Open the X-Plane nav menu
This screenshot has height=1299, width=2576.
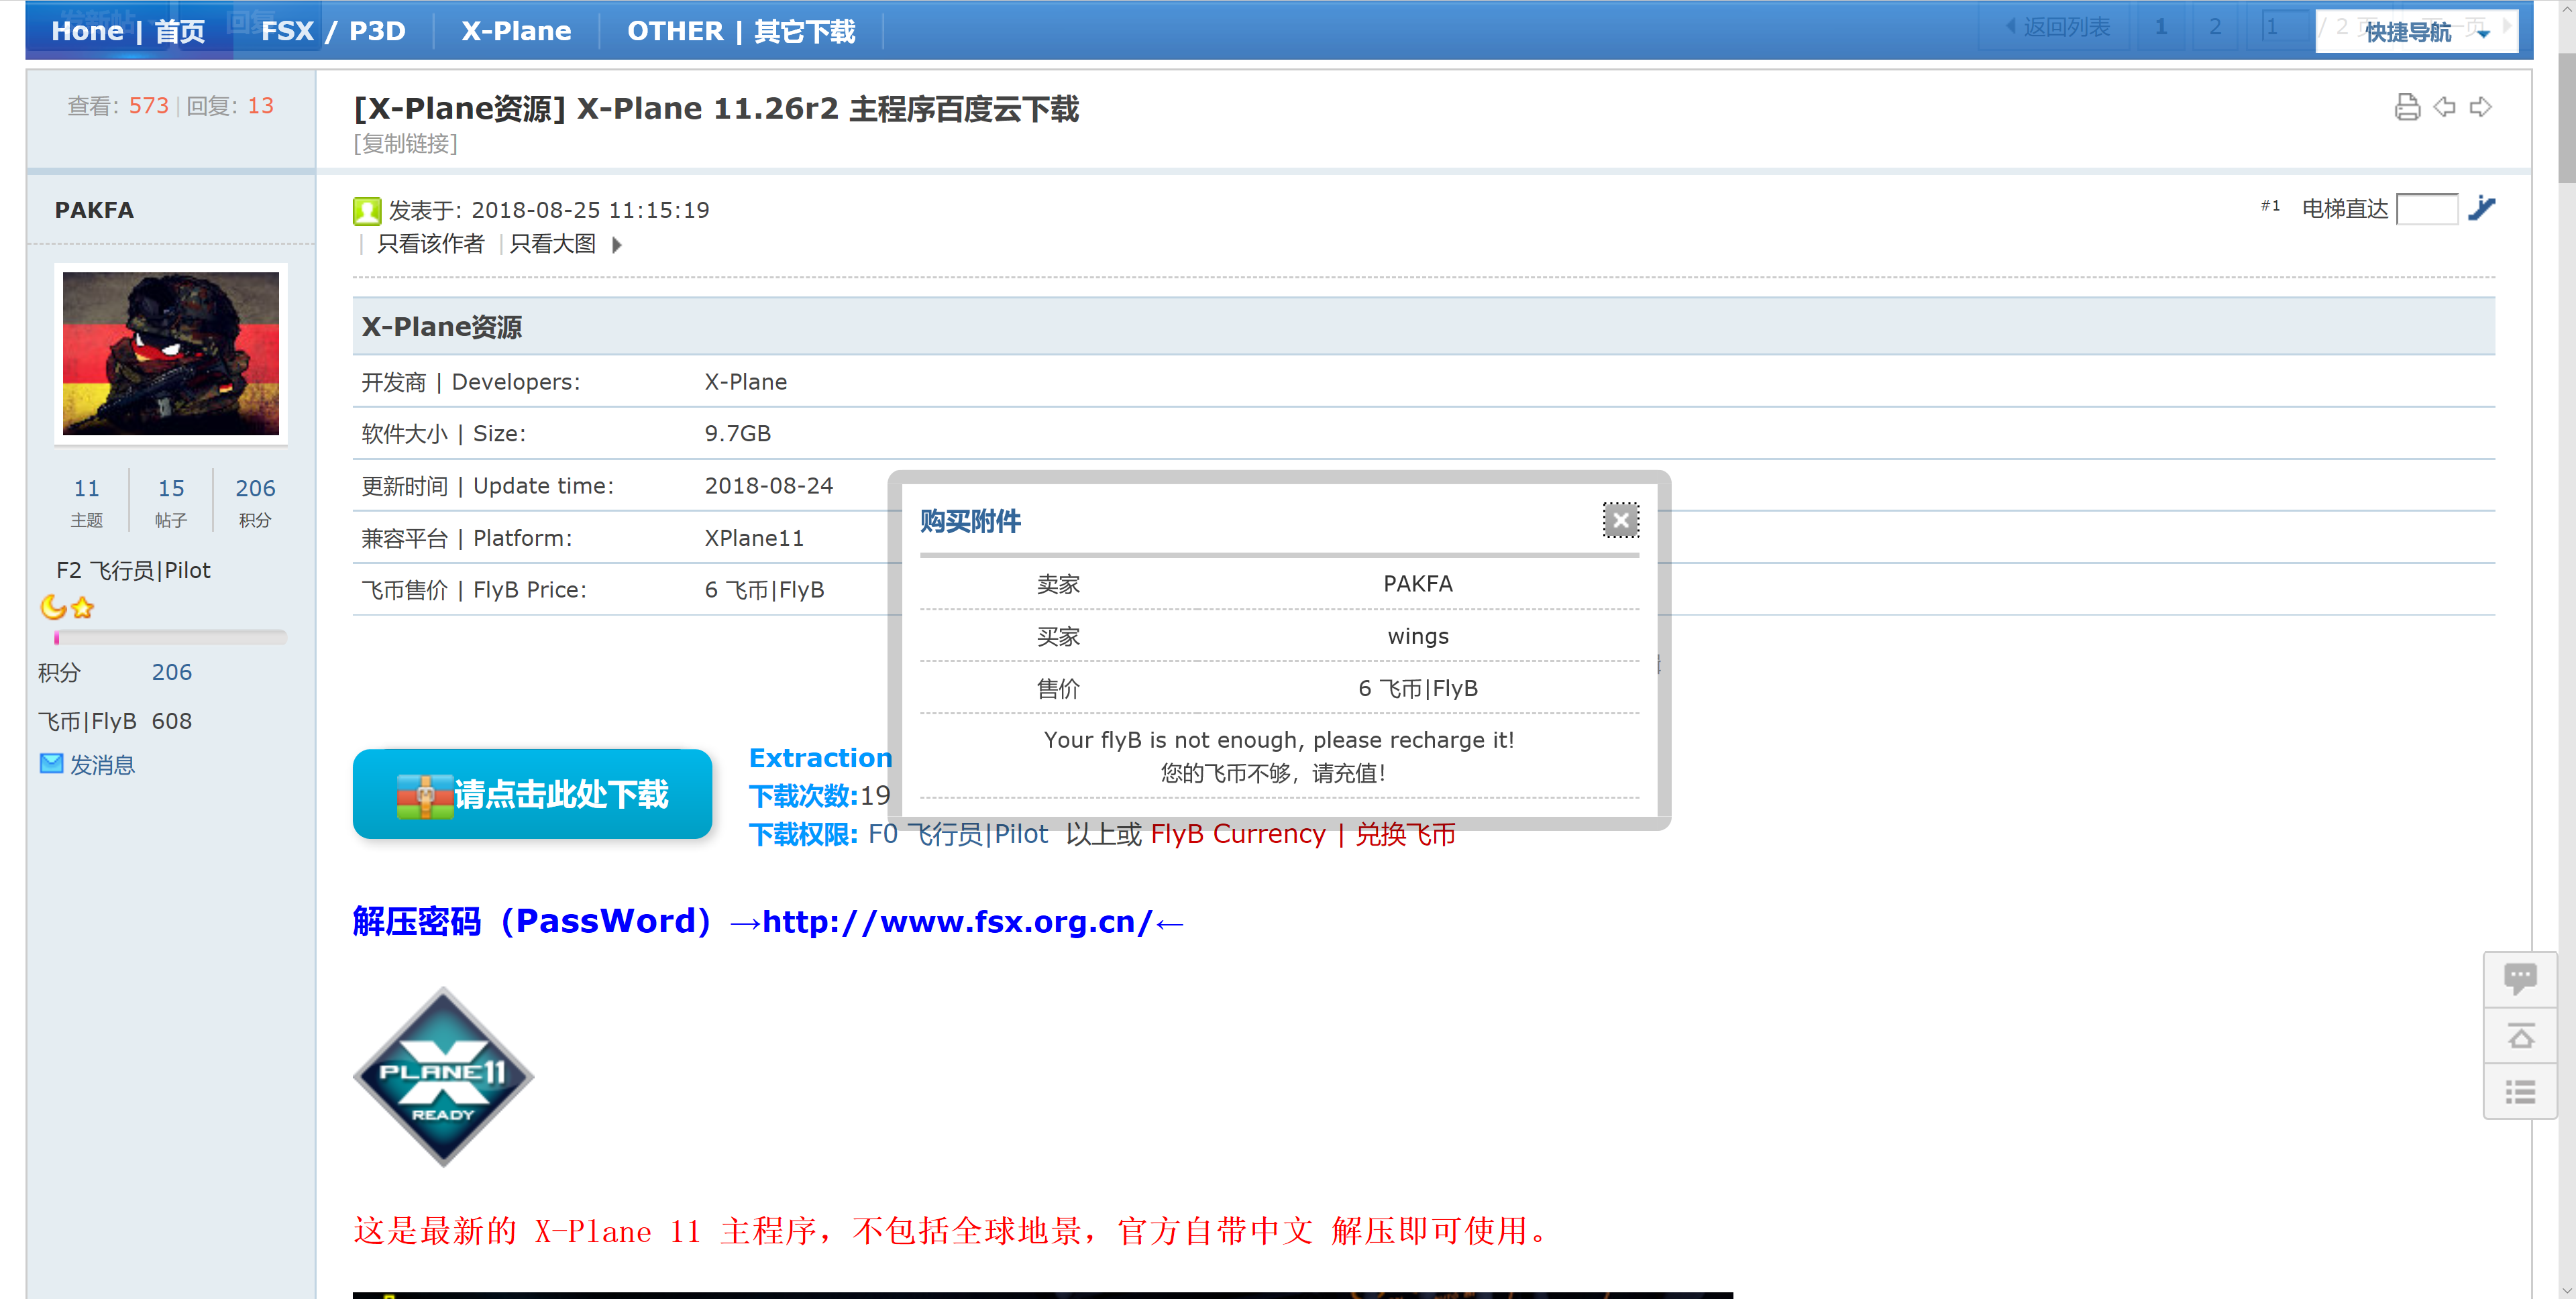pos(516,31)
